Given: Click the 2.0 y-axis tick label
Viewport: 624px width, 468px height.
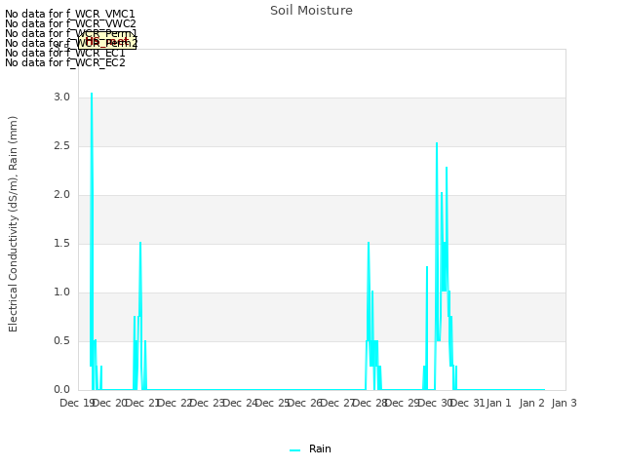Looking at the screenshot, I should pos(61,195).
